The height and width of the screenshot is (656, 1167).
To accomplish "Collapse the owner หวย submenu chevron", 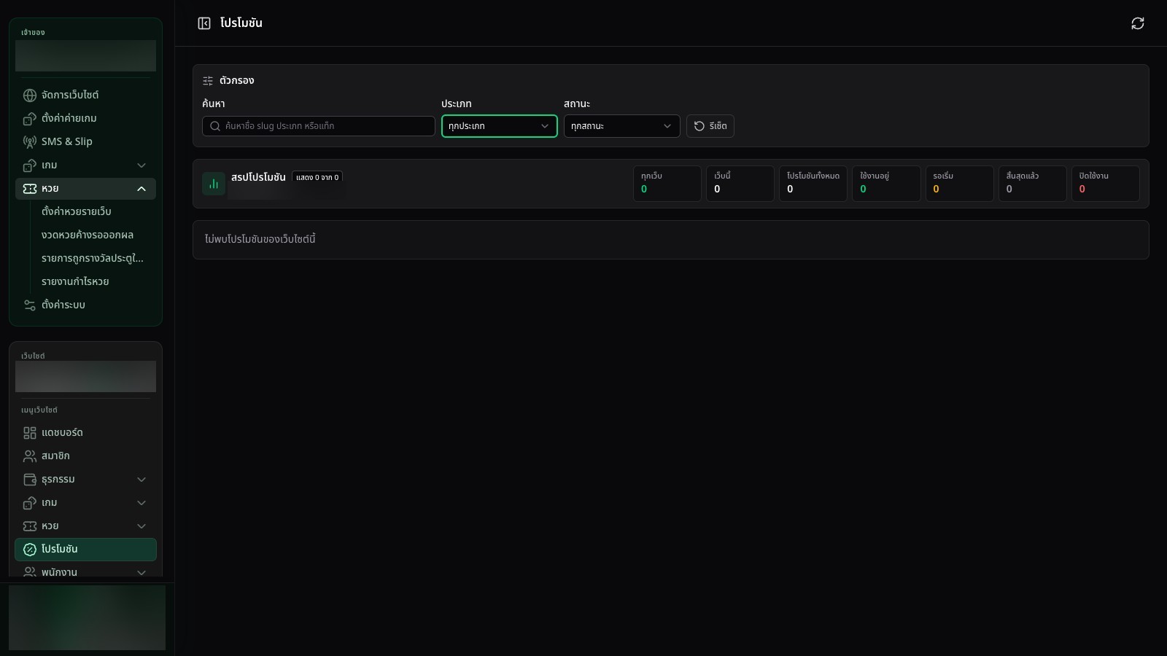I will [x=141, y=189].
